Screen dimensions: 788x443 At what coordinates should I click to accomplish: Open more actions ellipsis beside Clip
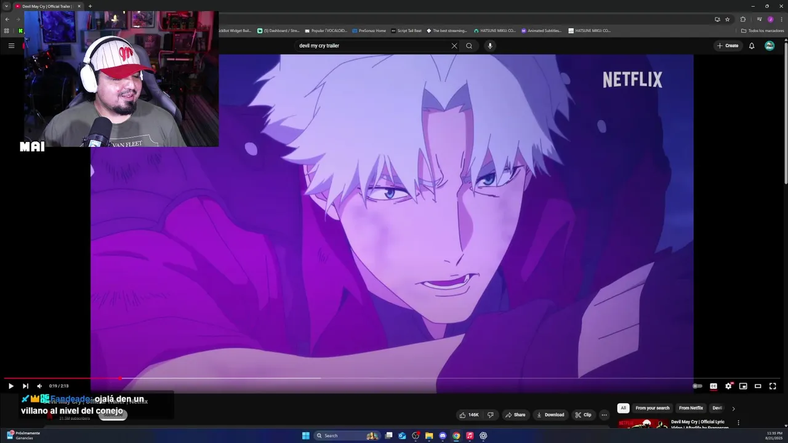tap(604, 415)
